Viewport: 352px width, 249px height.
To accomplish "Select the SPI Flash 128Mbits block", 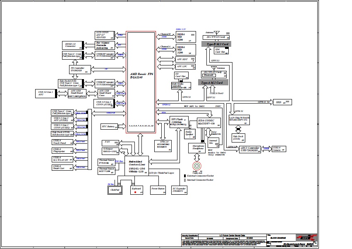I will tap(179, 122).
